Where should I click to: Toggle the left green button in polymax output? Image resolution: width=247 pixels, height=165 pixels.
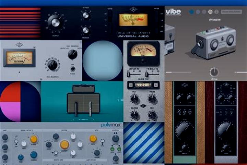(x=112, y=149)
